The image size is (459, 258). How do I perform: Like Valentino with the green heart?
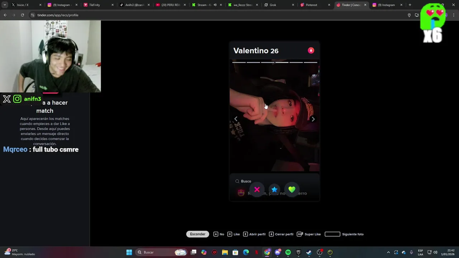(x=292, y=190)
